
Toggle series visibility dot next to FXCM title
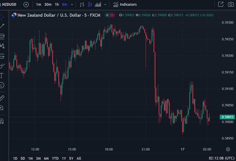(107, 15)
